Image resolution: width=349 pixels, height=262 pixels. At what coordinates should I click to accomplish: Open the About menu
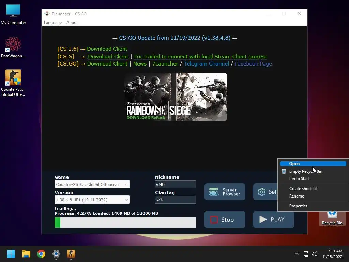point(72,23)
